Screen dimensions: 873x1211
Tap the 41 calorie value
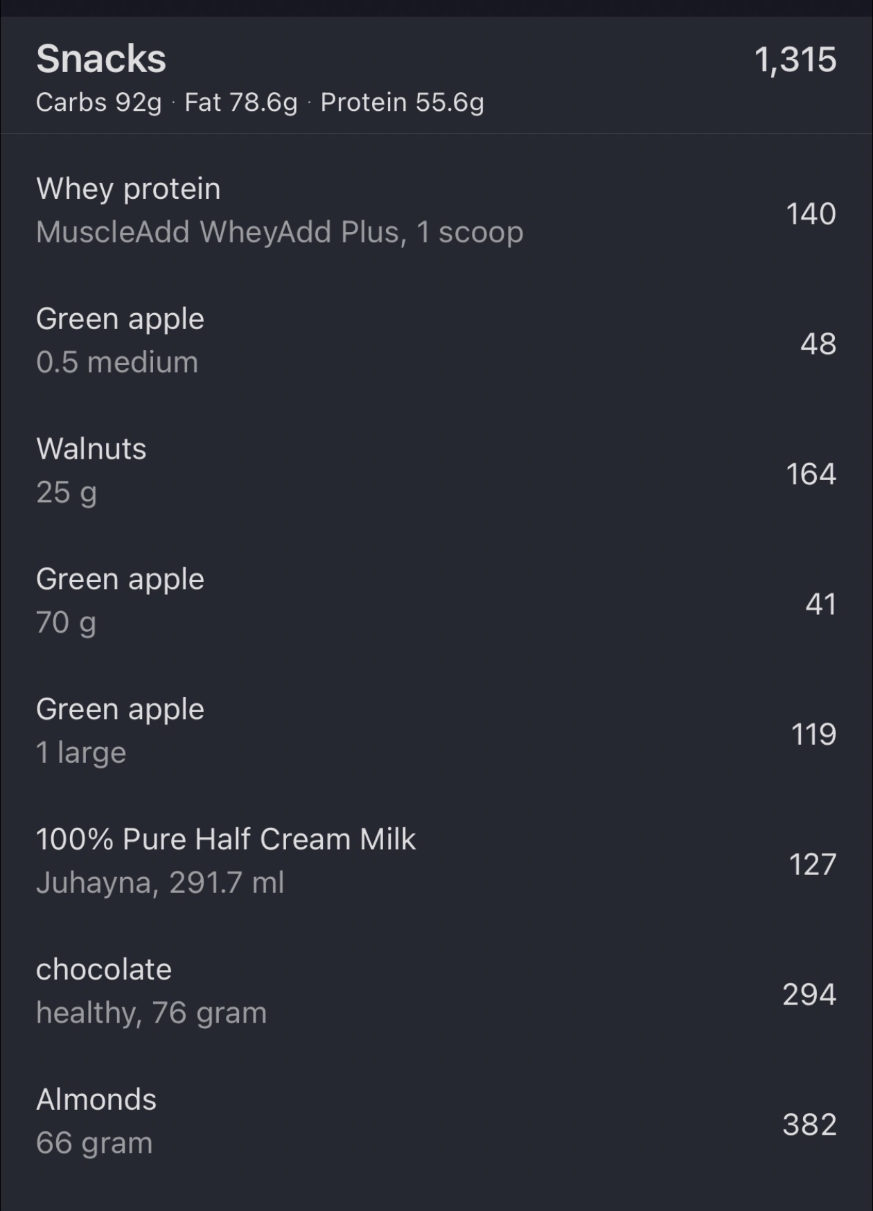point(820,604)
